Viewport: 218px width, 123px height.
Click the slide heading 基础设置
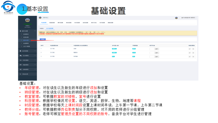click(x=108, y=11)
